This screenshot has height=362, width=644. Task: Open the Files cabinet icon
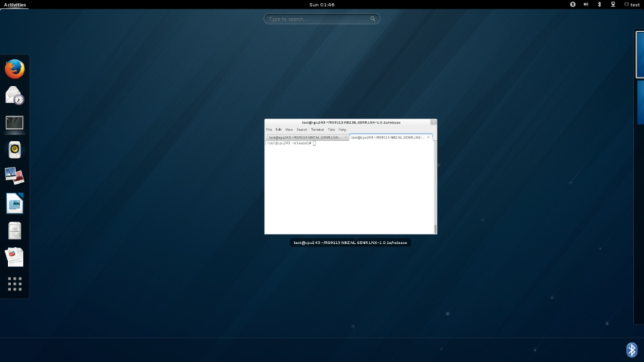[15, 230]
